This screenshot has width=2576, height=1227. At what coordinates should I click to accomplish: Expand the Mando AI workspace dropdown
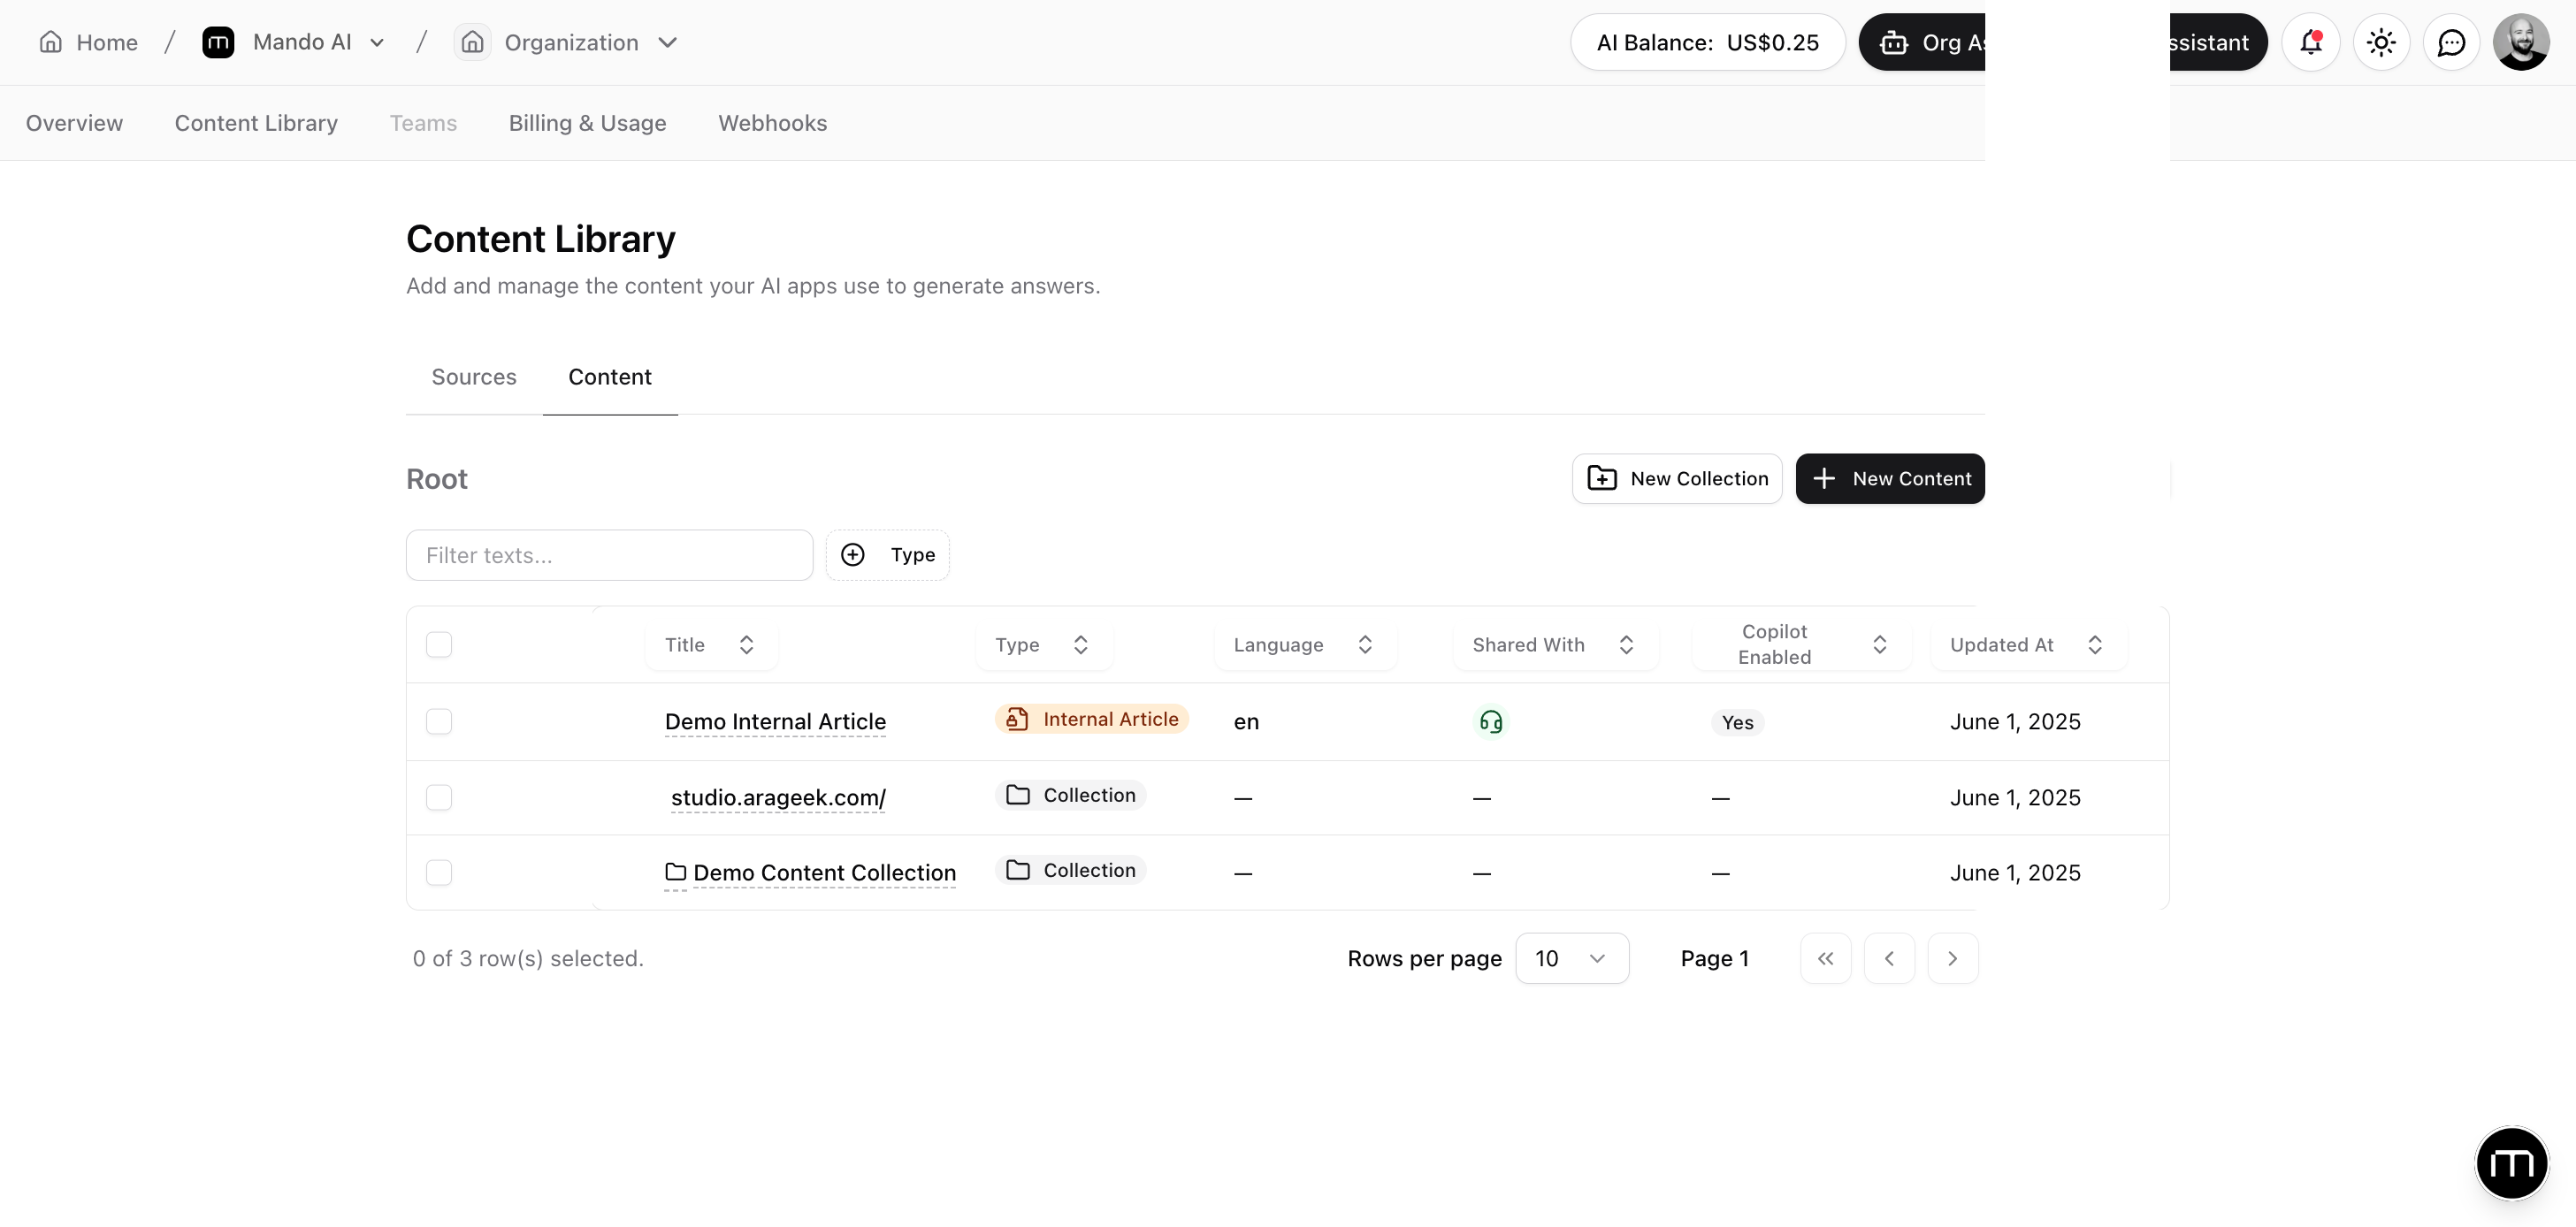pyautogui.click(x=377, y=42)
